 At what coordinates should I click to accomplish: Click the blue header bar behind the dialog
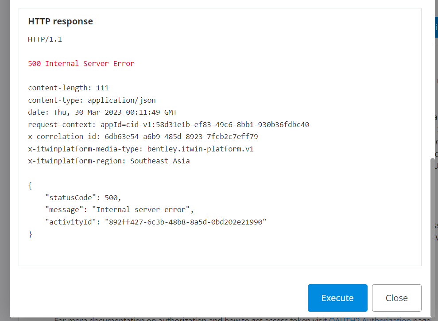pyautogui.click(x=436, y=27)
